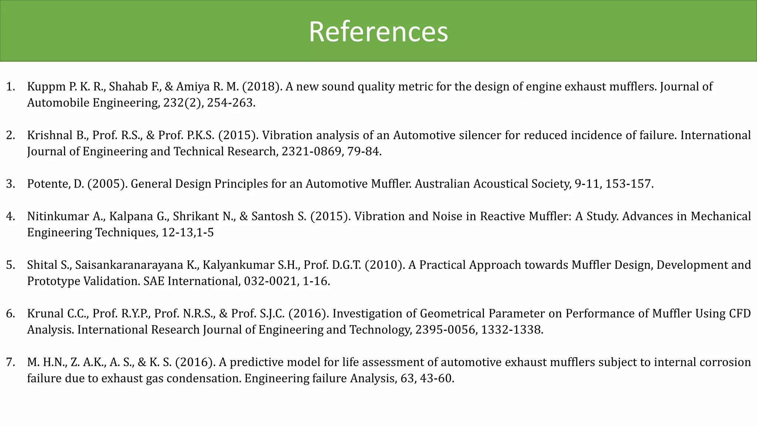Click list number 7 of the references
This screenshot has width=757, height=426.
(10, 362)
